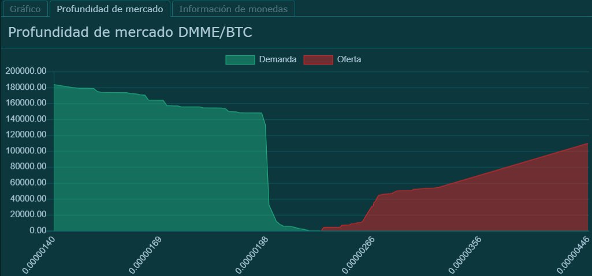
Task: Click the 0.00000198 price label
Action: click(x=252, y=255)
